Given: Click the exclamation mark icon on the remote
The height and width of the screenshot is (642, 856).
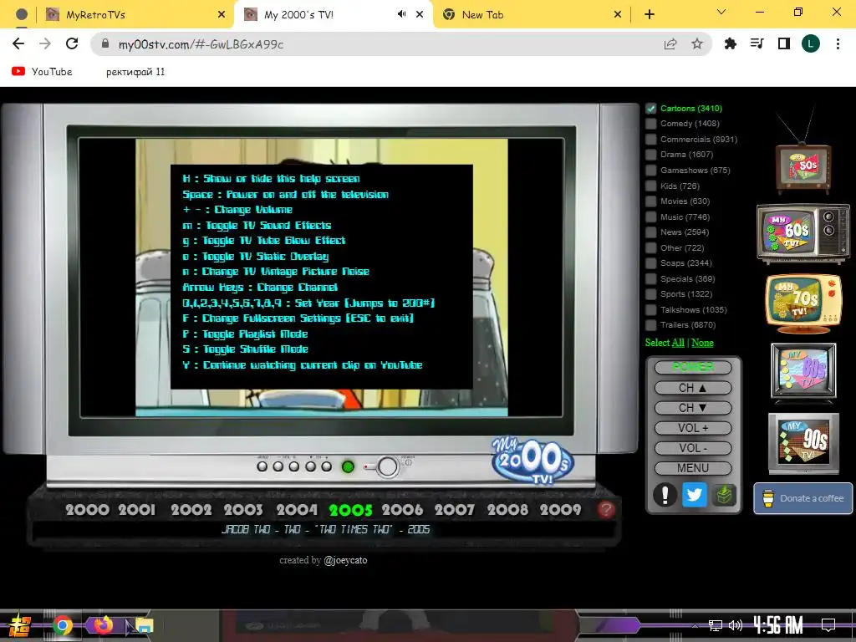Looking at the screenshot, I should tap(665, 495).
